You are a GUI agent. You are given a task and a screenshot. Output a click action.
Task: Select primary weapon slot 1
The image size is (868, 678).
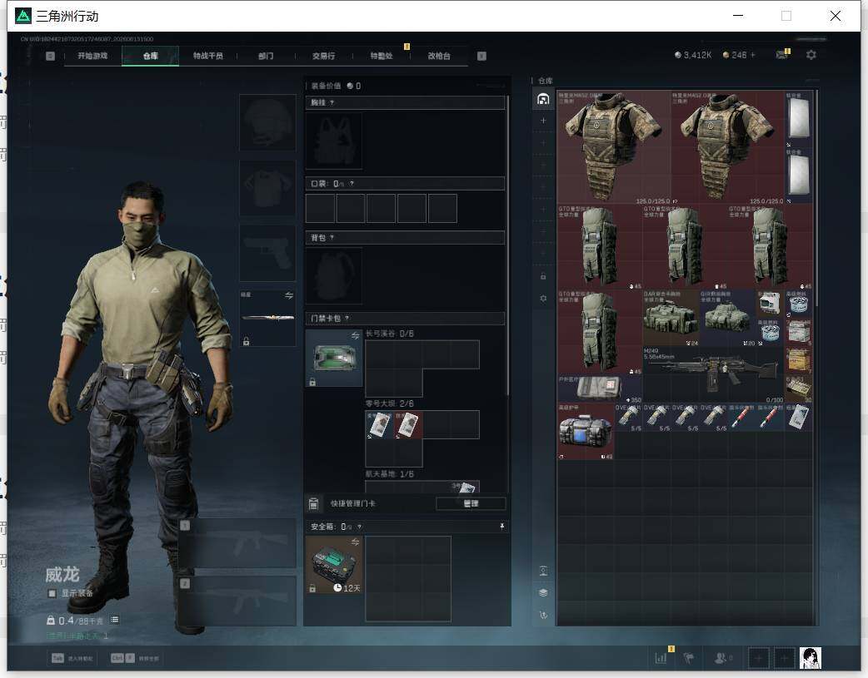[237, 543]
